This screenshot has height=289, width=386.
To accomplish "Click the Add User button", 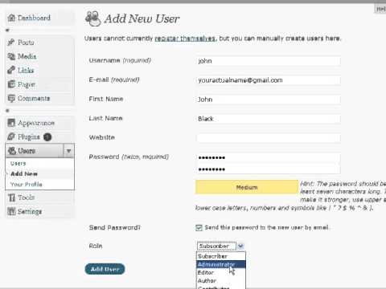I will point(105,269).
